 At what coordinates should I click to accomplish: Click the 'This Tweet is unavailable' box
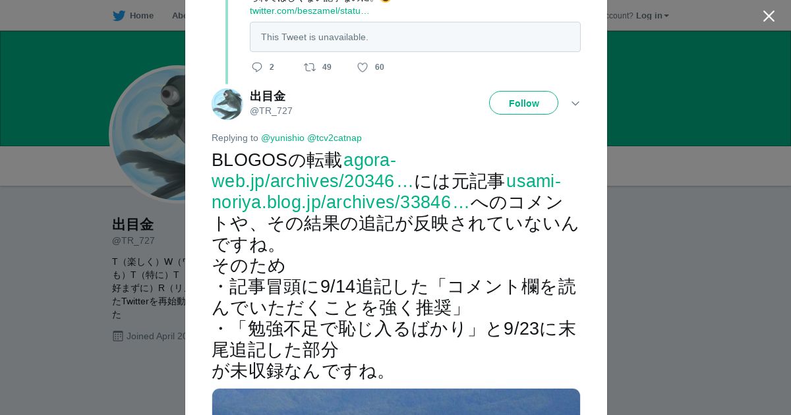(x=415, y=37)
